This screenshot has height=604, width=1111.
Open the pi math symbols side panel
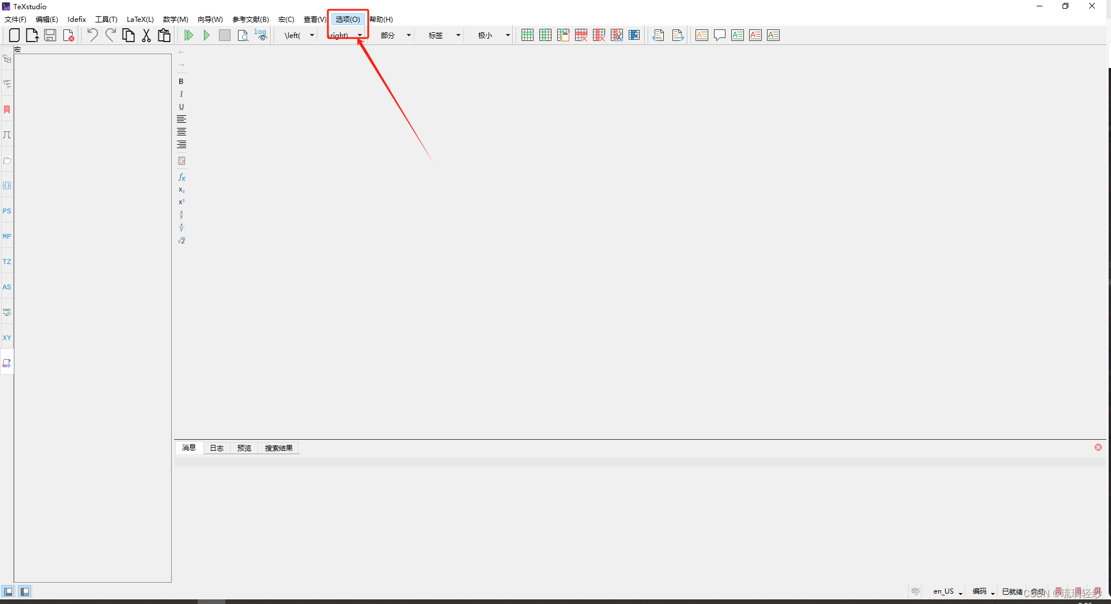(7, 135)
